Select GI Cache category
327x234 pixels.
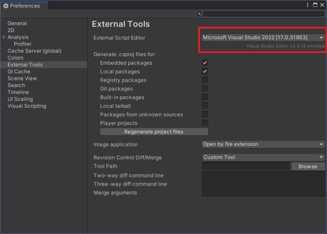point(19,71)
